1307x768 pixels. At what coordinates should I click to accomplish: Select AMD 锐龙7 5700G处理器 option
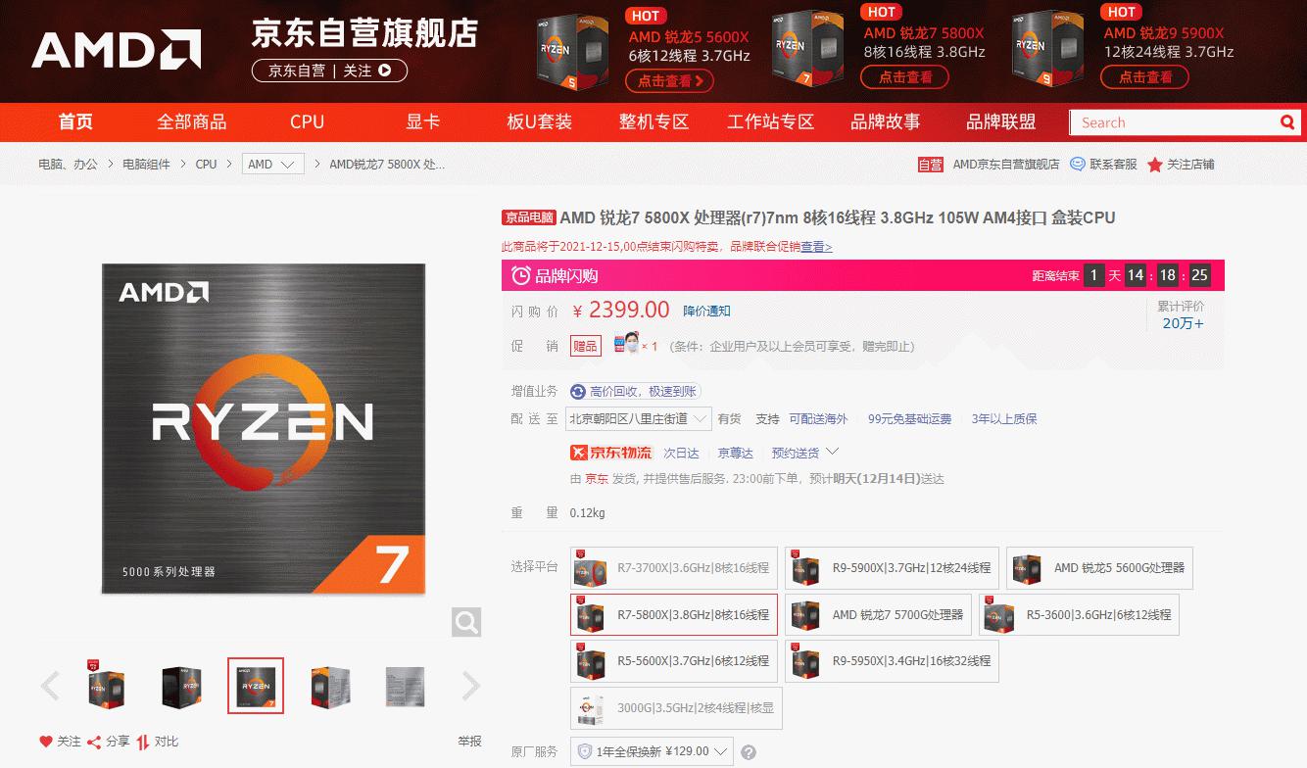click(x=878, y=615)
